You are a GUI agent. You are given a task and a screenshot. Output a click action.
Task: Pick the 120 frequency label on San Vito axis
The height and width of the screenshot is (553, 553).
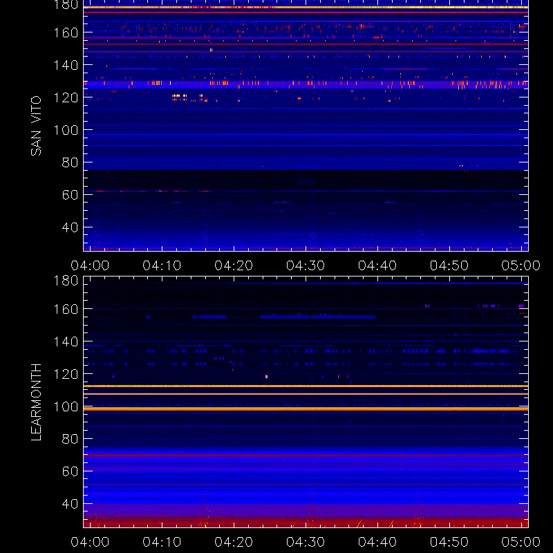pyautogui.click(x=66, y=97)
